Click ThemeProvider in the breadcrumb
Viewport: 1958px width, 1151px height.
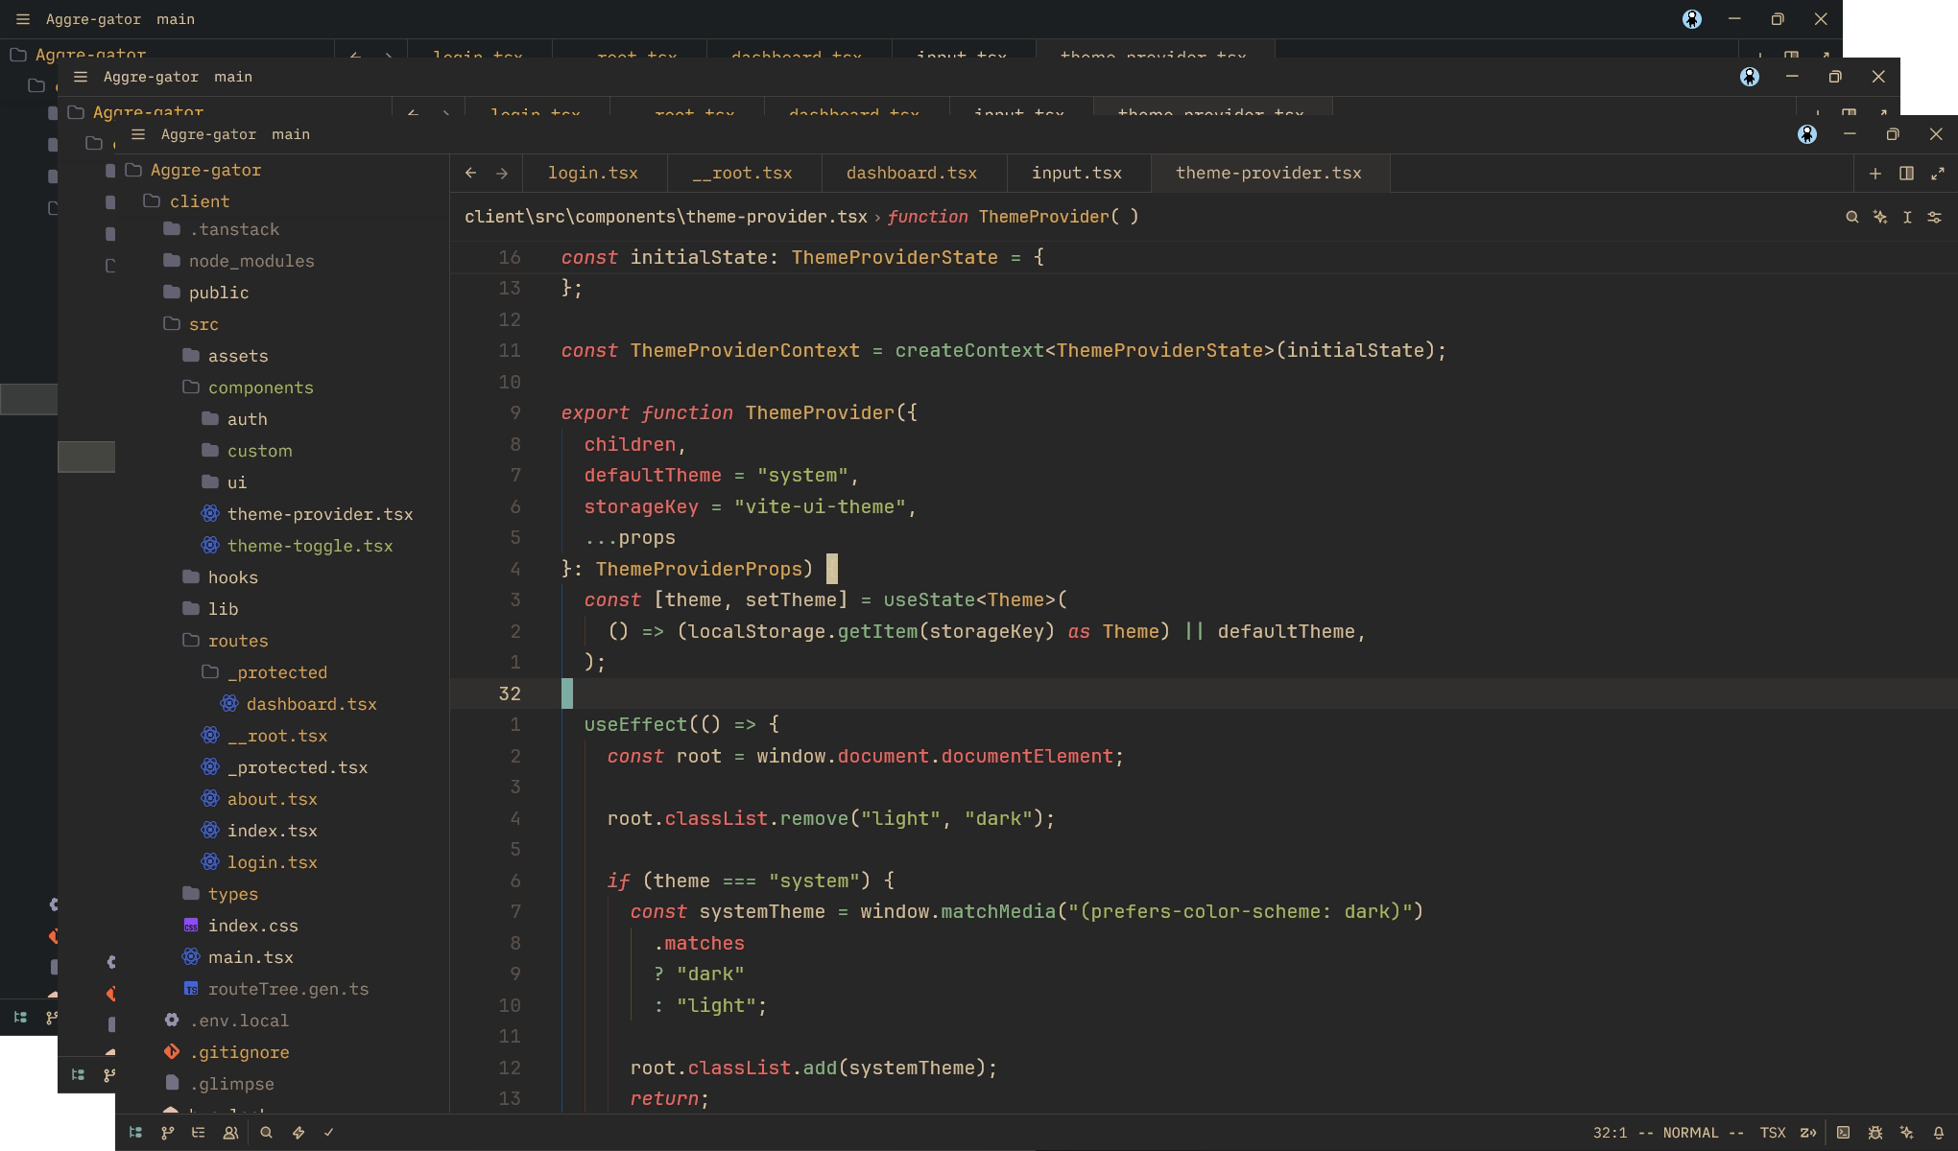1043,217
